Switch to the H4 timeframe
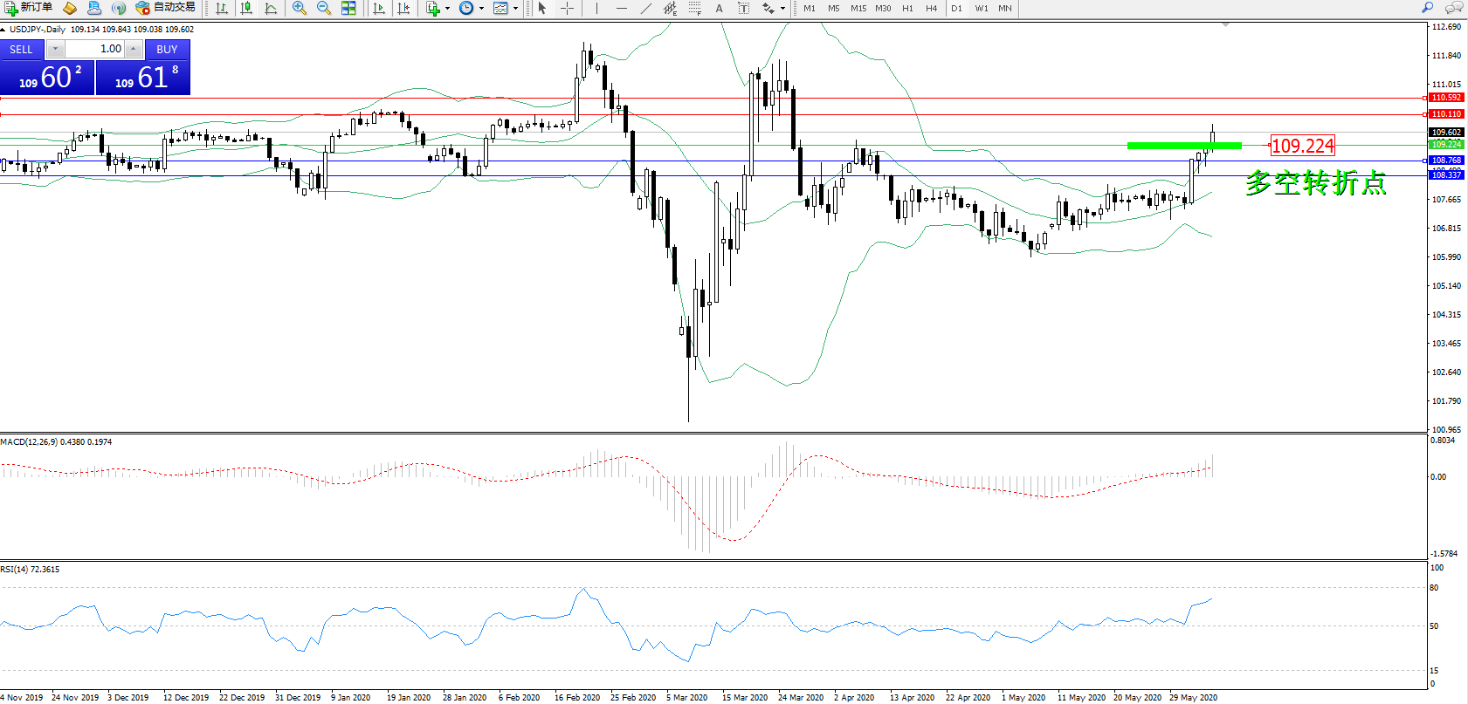Image resolution: width=1468 pixels, height=704 pixels. (x=931, y=8)
